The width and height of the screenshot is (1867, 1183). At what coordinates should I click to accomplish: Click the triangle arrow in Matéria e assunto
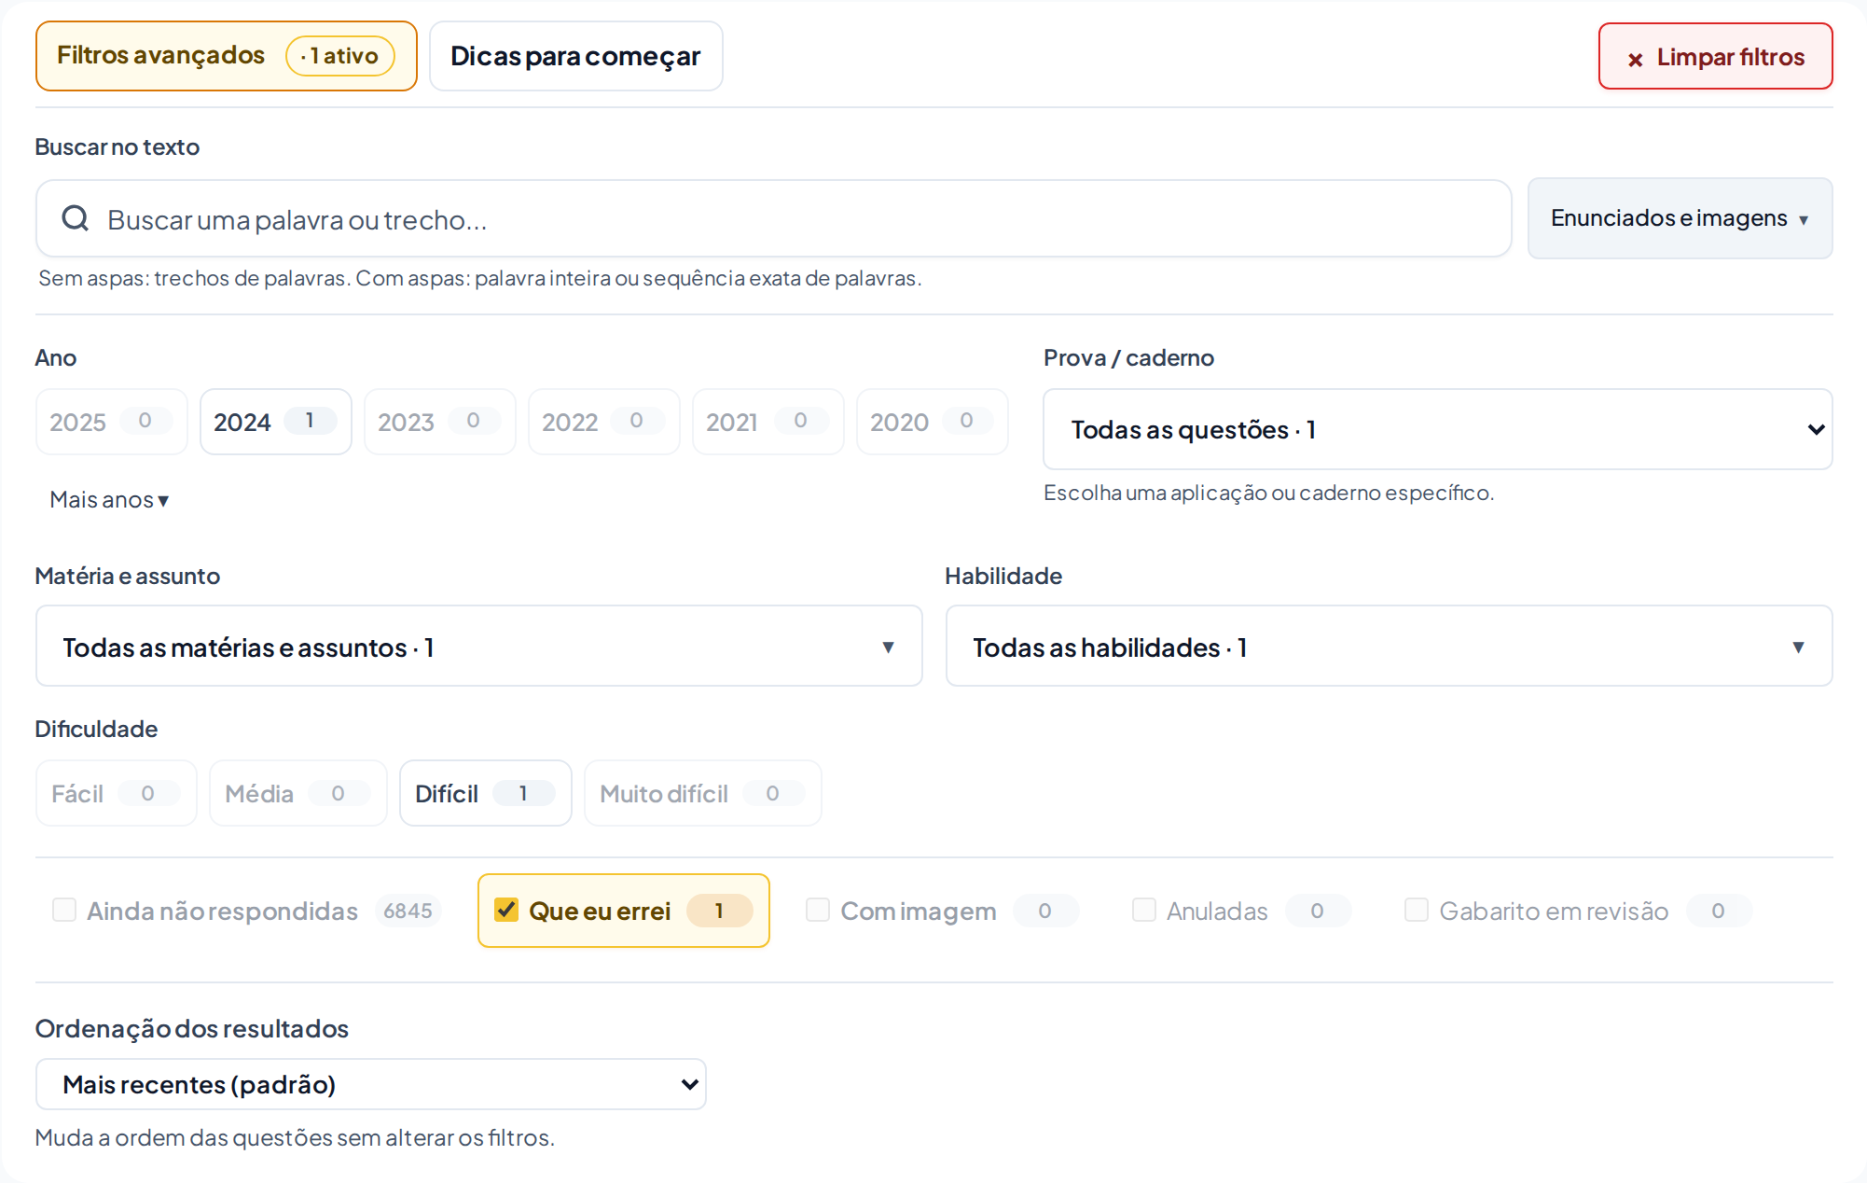888,647
